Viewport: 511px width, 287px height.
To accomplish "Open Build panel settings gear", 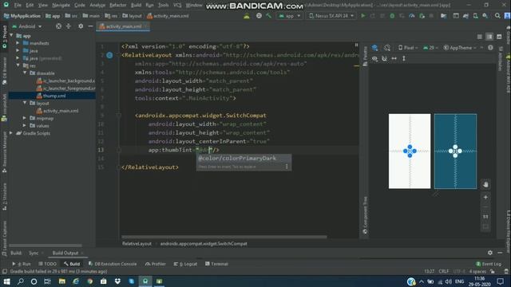I will (489, 253).
